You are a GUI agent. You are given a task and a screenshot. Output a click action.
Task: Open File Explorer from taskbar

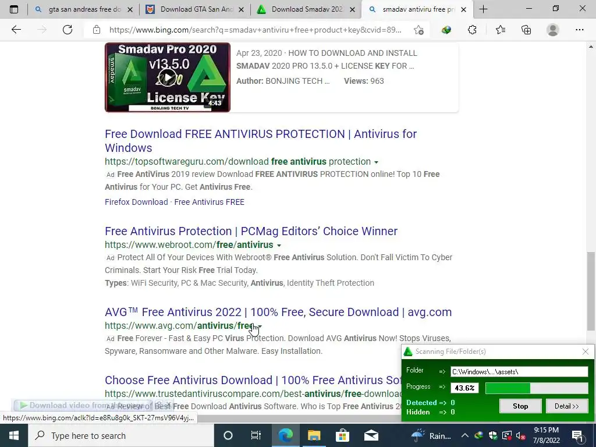pos(314,435)
